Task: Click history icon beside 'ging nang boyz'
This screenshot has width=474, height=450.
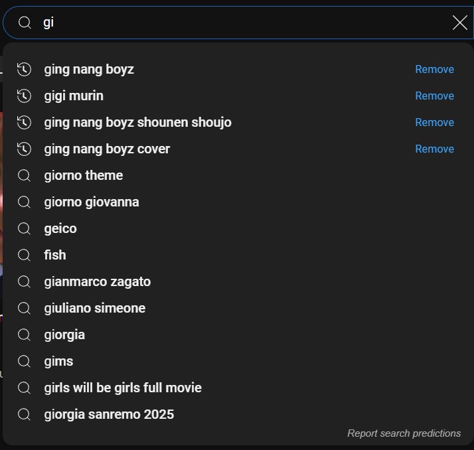Action: point(24,69)
